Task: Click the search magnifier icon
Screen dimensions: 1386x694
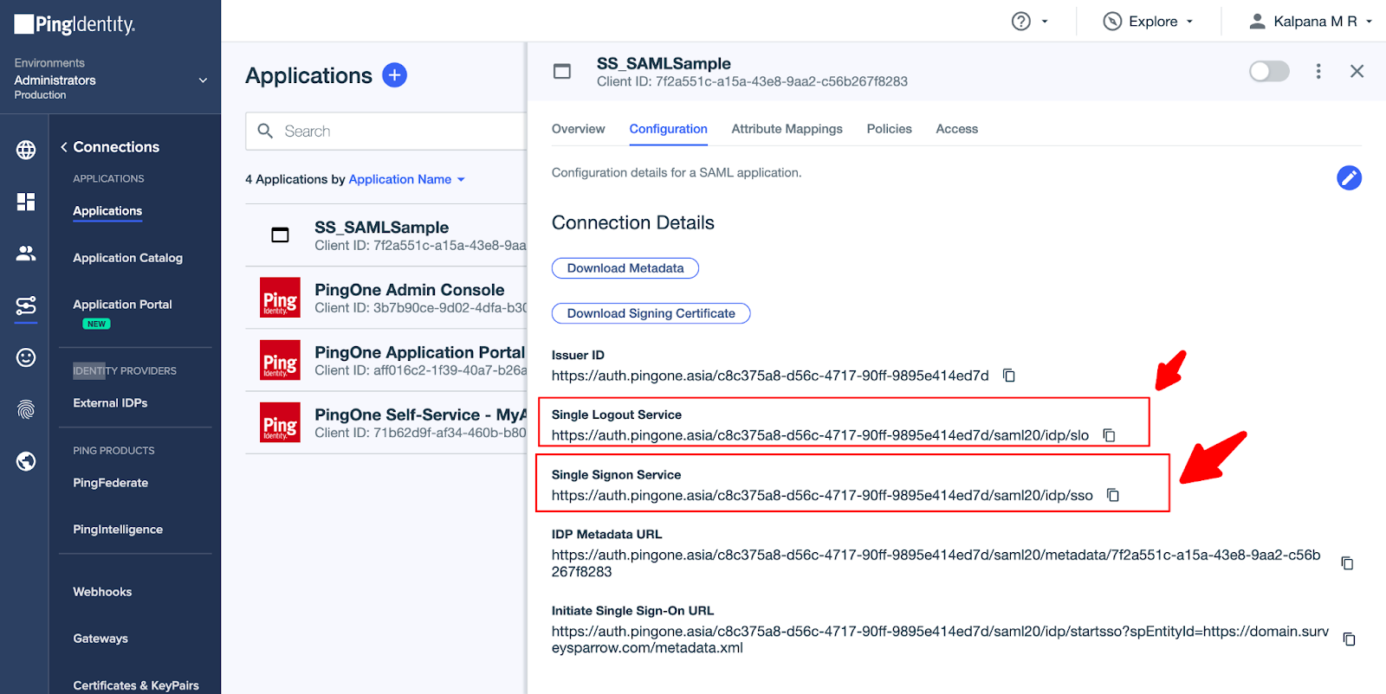Action: 265,131
